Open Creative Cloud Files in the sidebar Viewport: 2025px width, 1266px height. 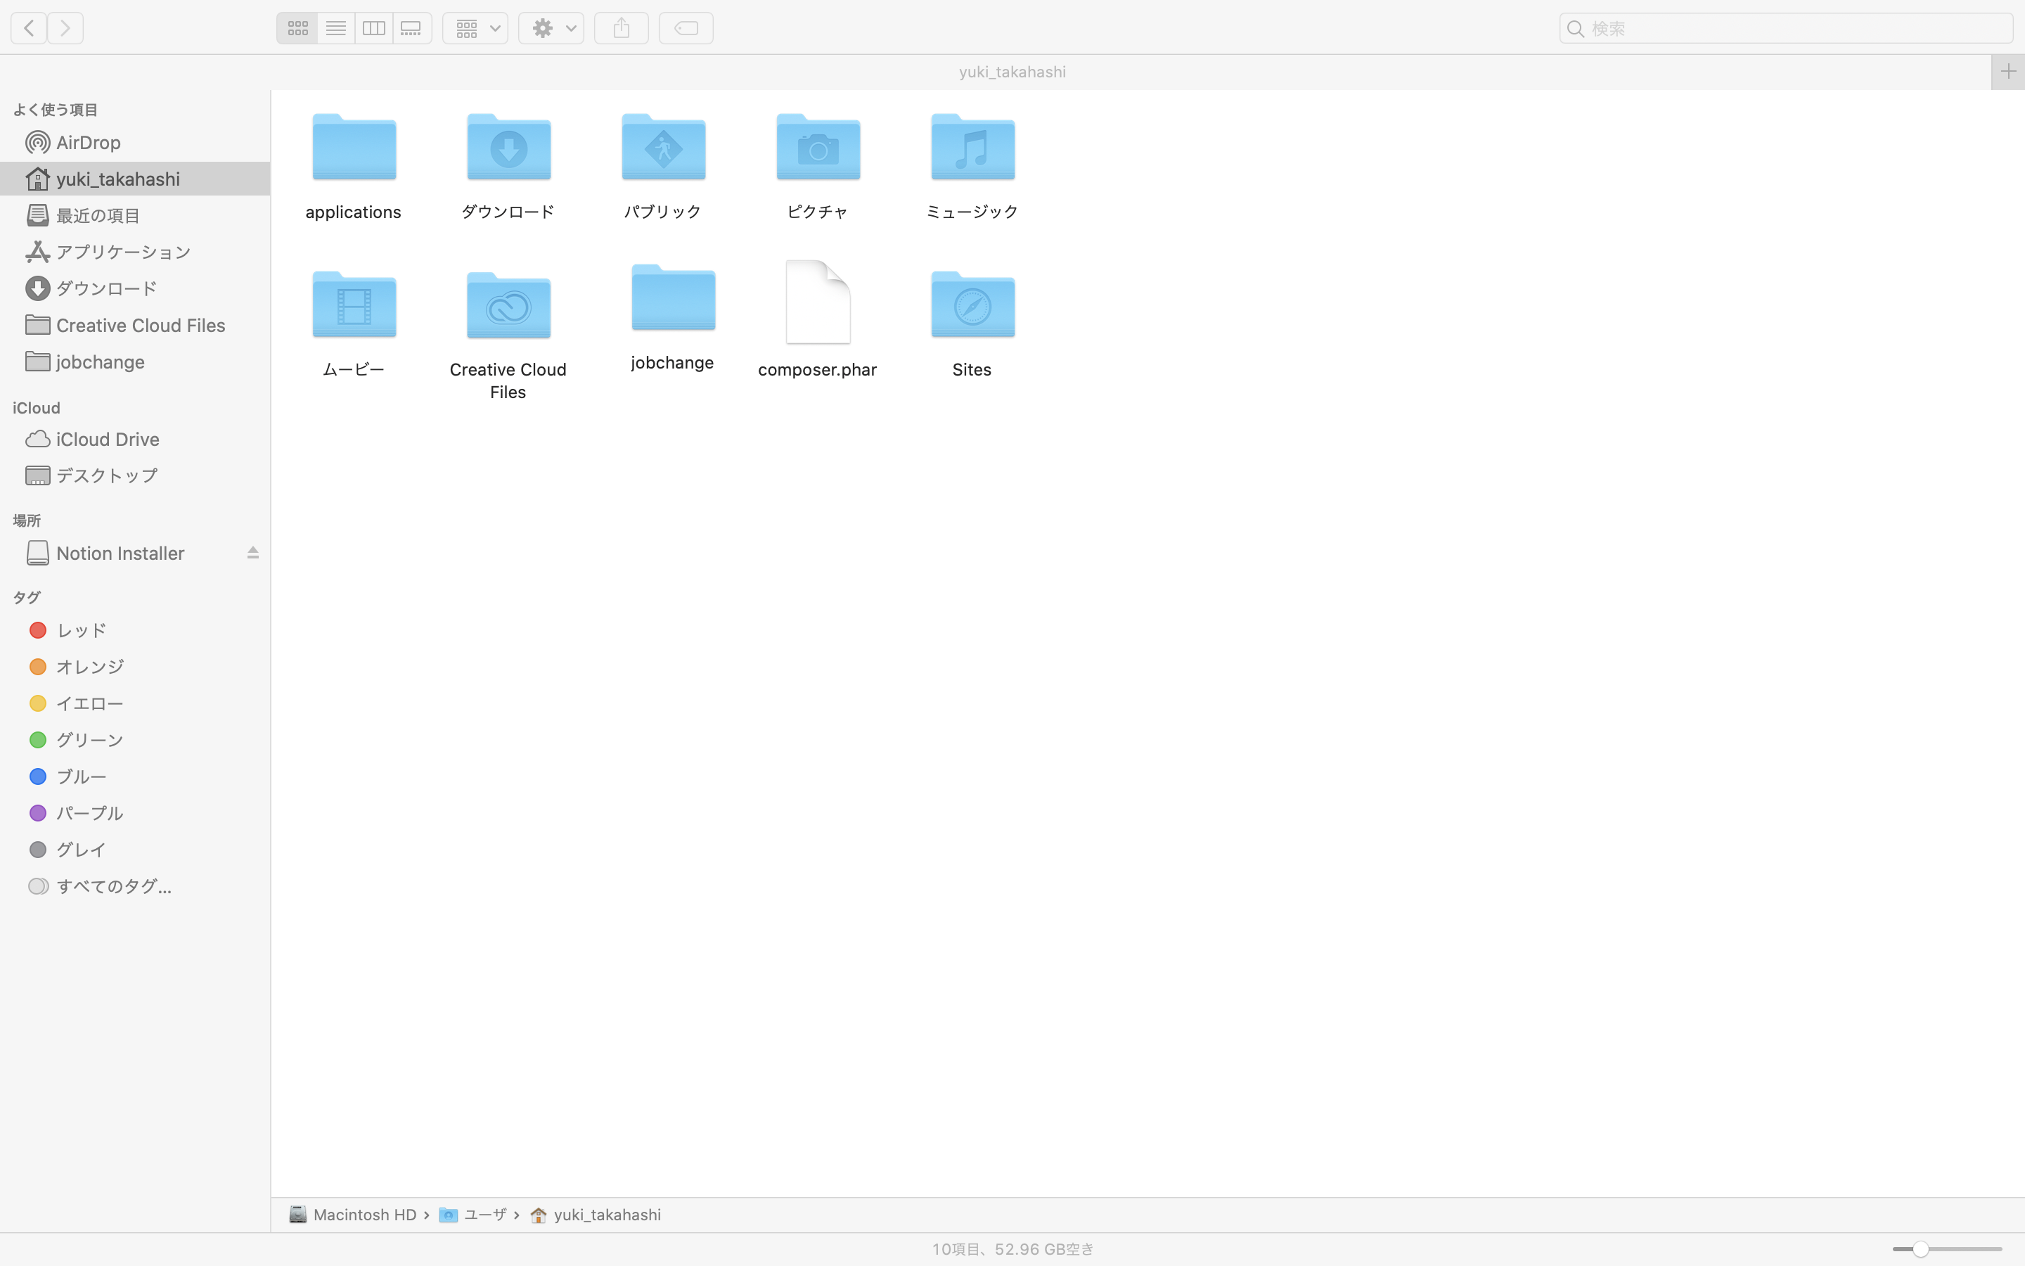point(136,325)
